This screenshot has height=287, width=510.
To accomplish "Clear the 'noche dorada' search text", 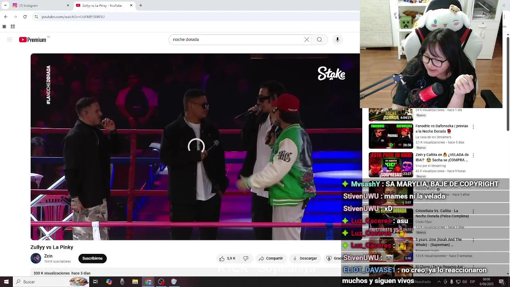I will point(307,39).
